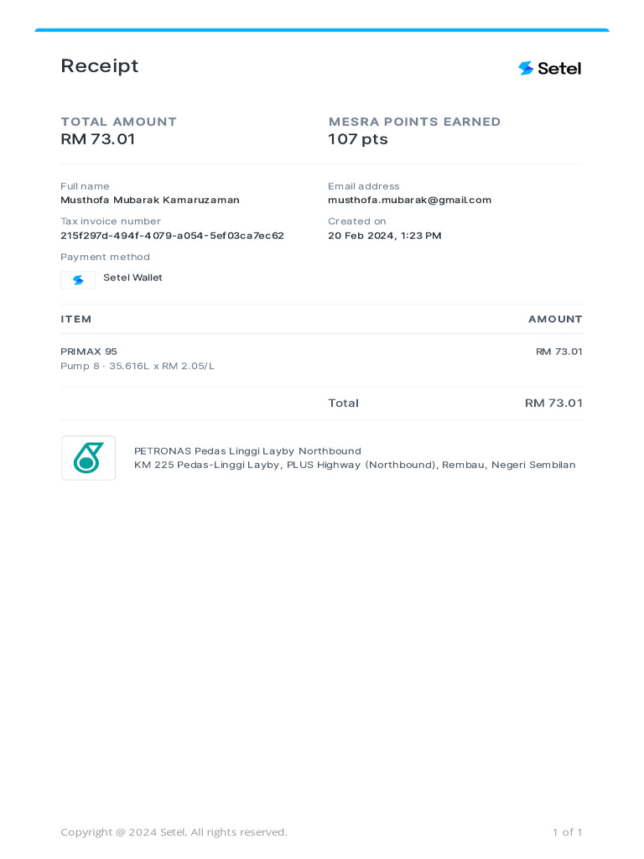Click the MESRA POINTS EARNED label
The image size is (644, 859).
point(414,122)
